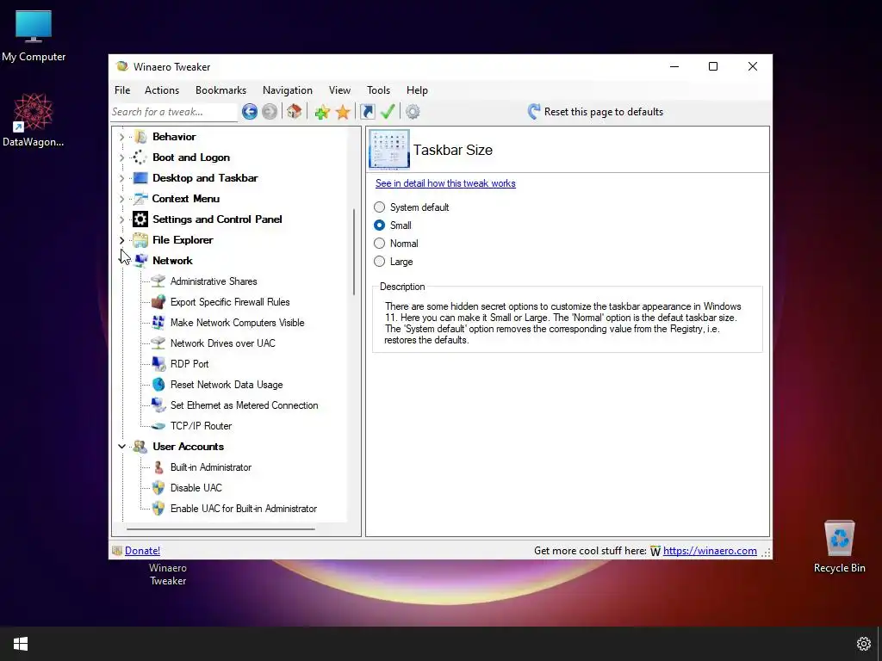882x661 pixels.
Task: Collapse the User Accounts node
Action: [122, 447]
